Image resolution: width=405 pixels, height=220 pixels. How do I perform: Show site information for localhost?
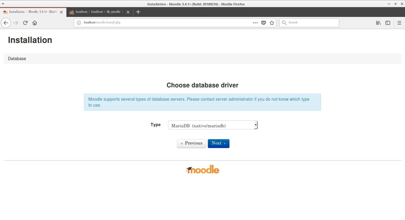pos(79,23)
